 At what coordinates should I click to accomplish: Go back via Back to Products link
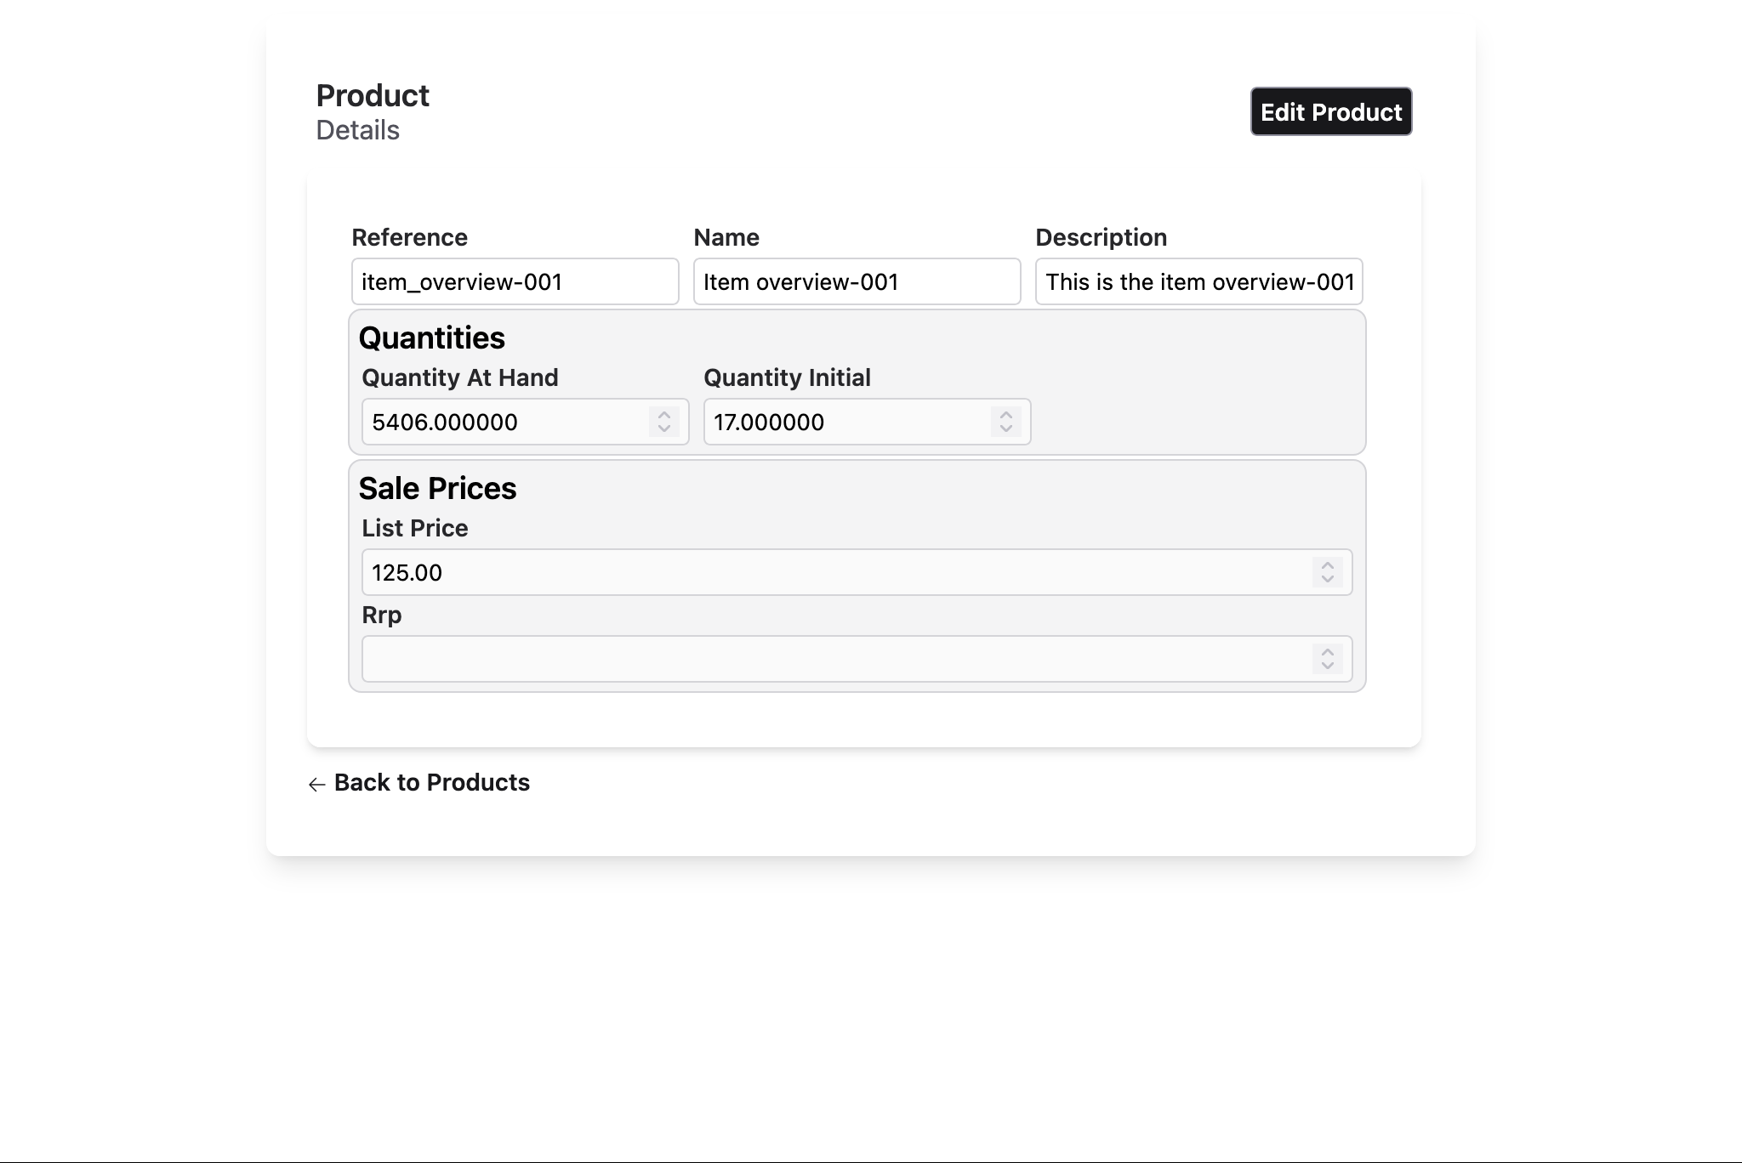point(431,782)
